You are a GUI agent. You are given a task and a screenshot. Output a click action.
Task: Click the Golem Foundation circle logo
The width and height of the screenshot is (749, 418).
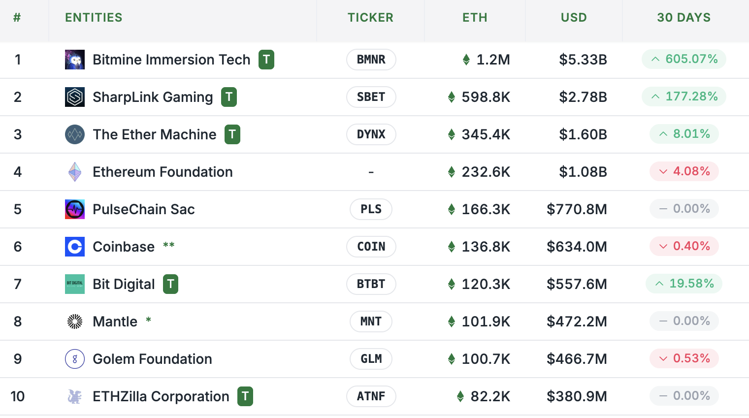[x=75, y=359]
